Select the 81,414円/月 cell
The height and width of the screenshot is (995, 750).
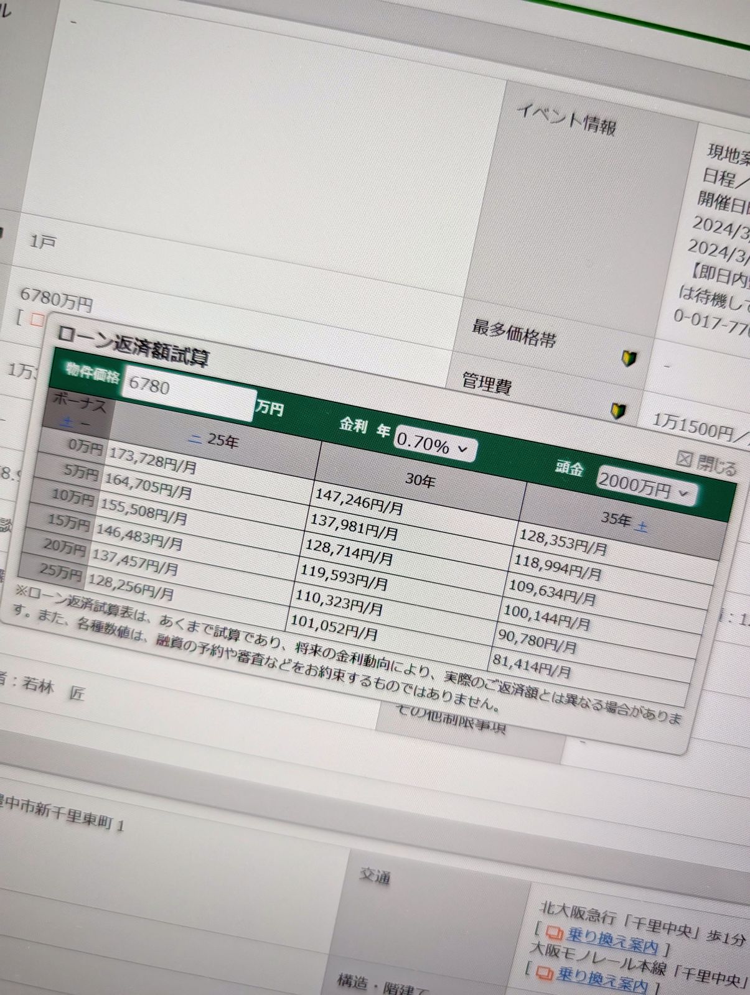(x=532, y=665)
